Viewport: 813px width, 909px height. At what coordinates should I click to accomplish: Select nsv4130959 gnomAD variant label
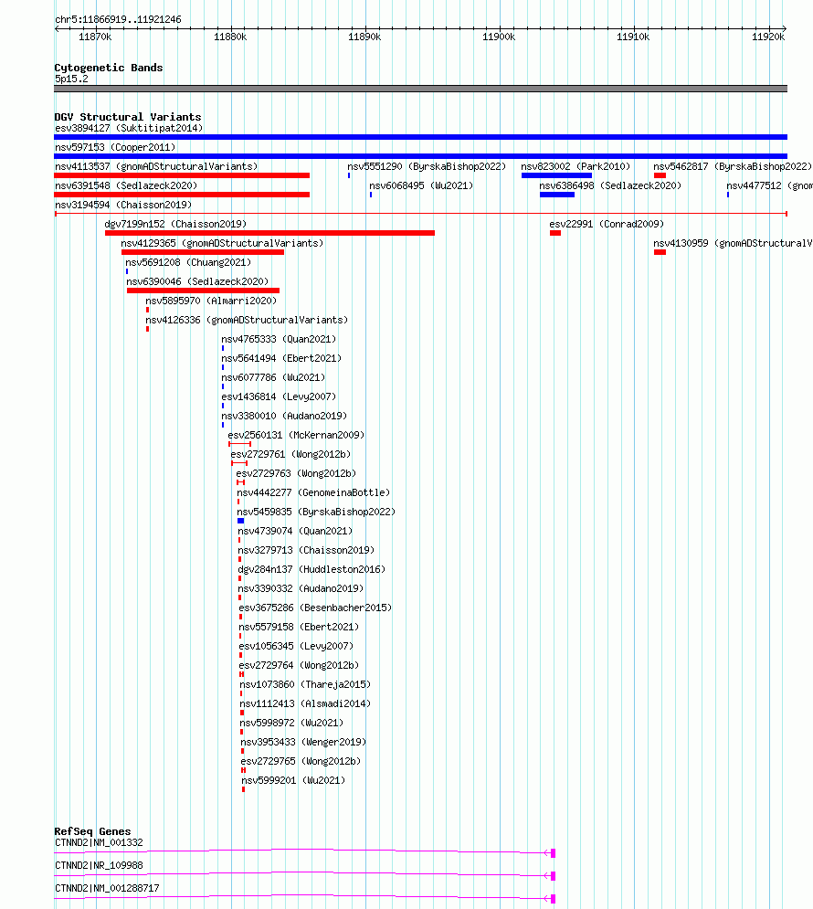[x=733, y=243]
